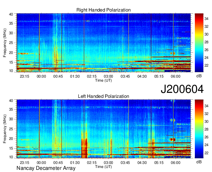The width and height of the screenshot is (212, 172).
Task: Click the 'Time (UT)' label under lower plot
Action: click(x=104, y=167)
